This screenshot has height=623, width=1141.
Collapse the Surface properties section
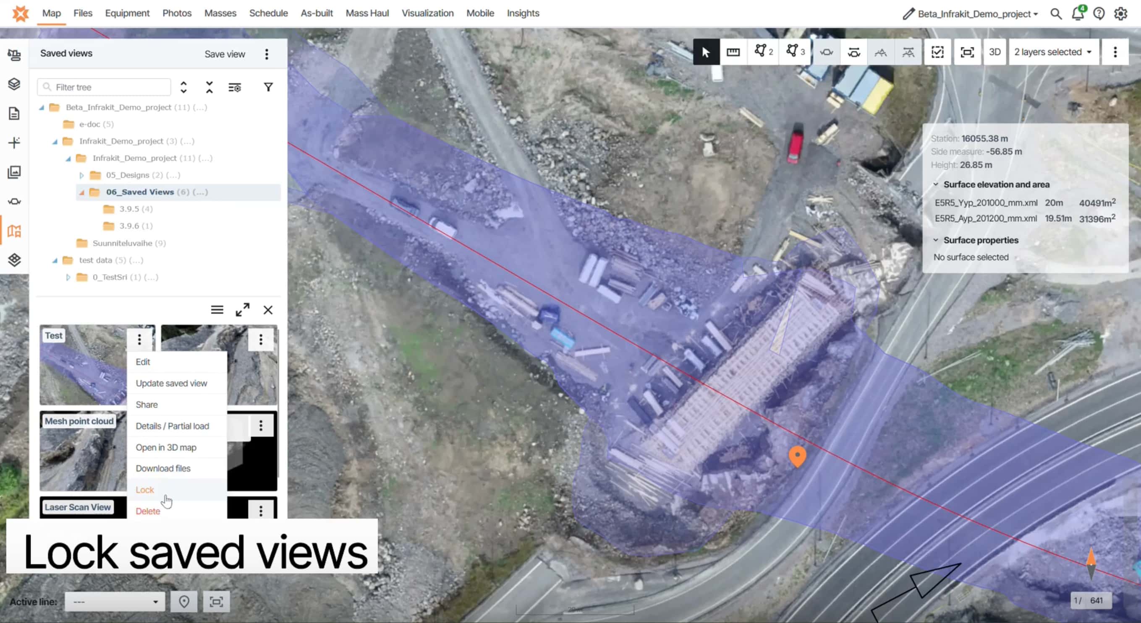[x=935, y=240]
